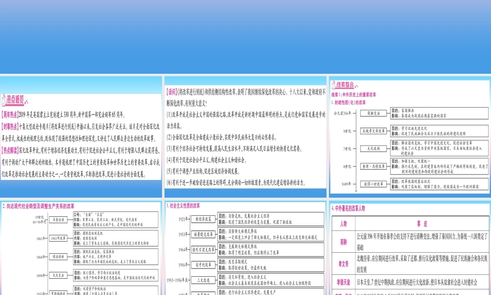Click the 19世纪 60-90年代 timeline label
Screen dimensions: 491x295
pyautogui.click(x=39, y=220)
